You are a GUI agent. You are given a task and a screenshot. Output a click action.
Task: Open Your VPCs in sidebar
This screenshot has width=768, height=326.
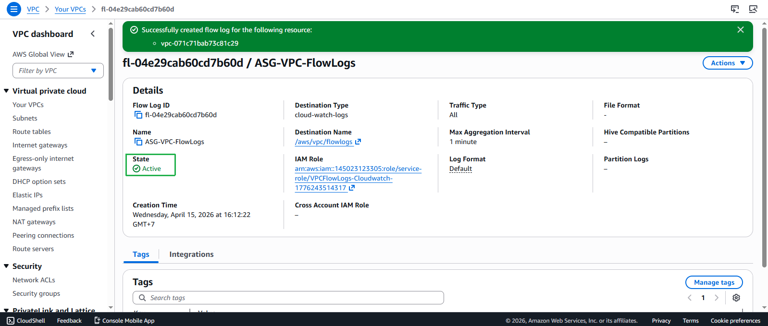28,105
